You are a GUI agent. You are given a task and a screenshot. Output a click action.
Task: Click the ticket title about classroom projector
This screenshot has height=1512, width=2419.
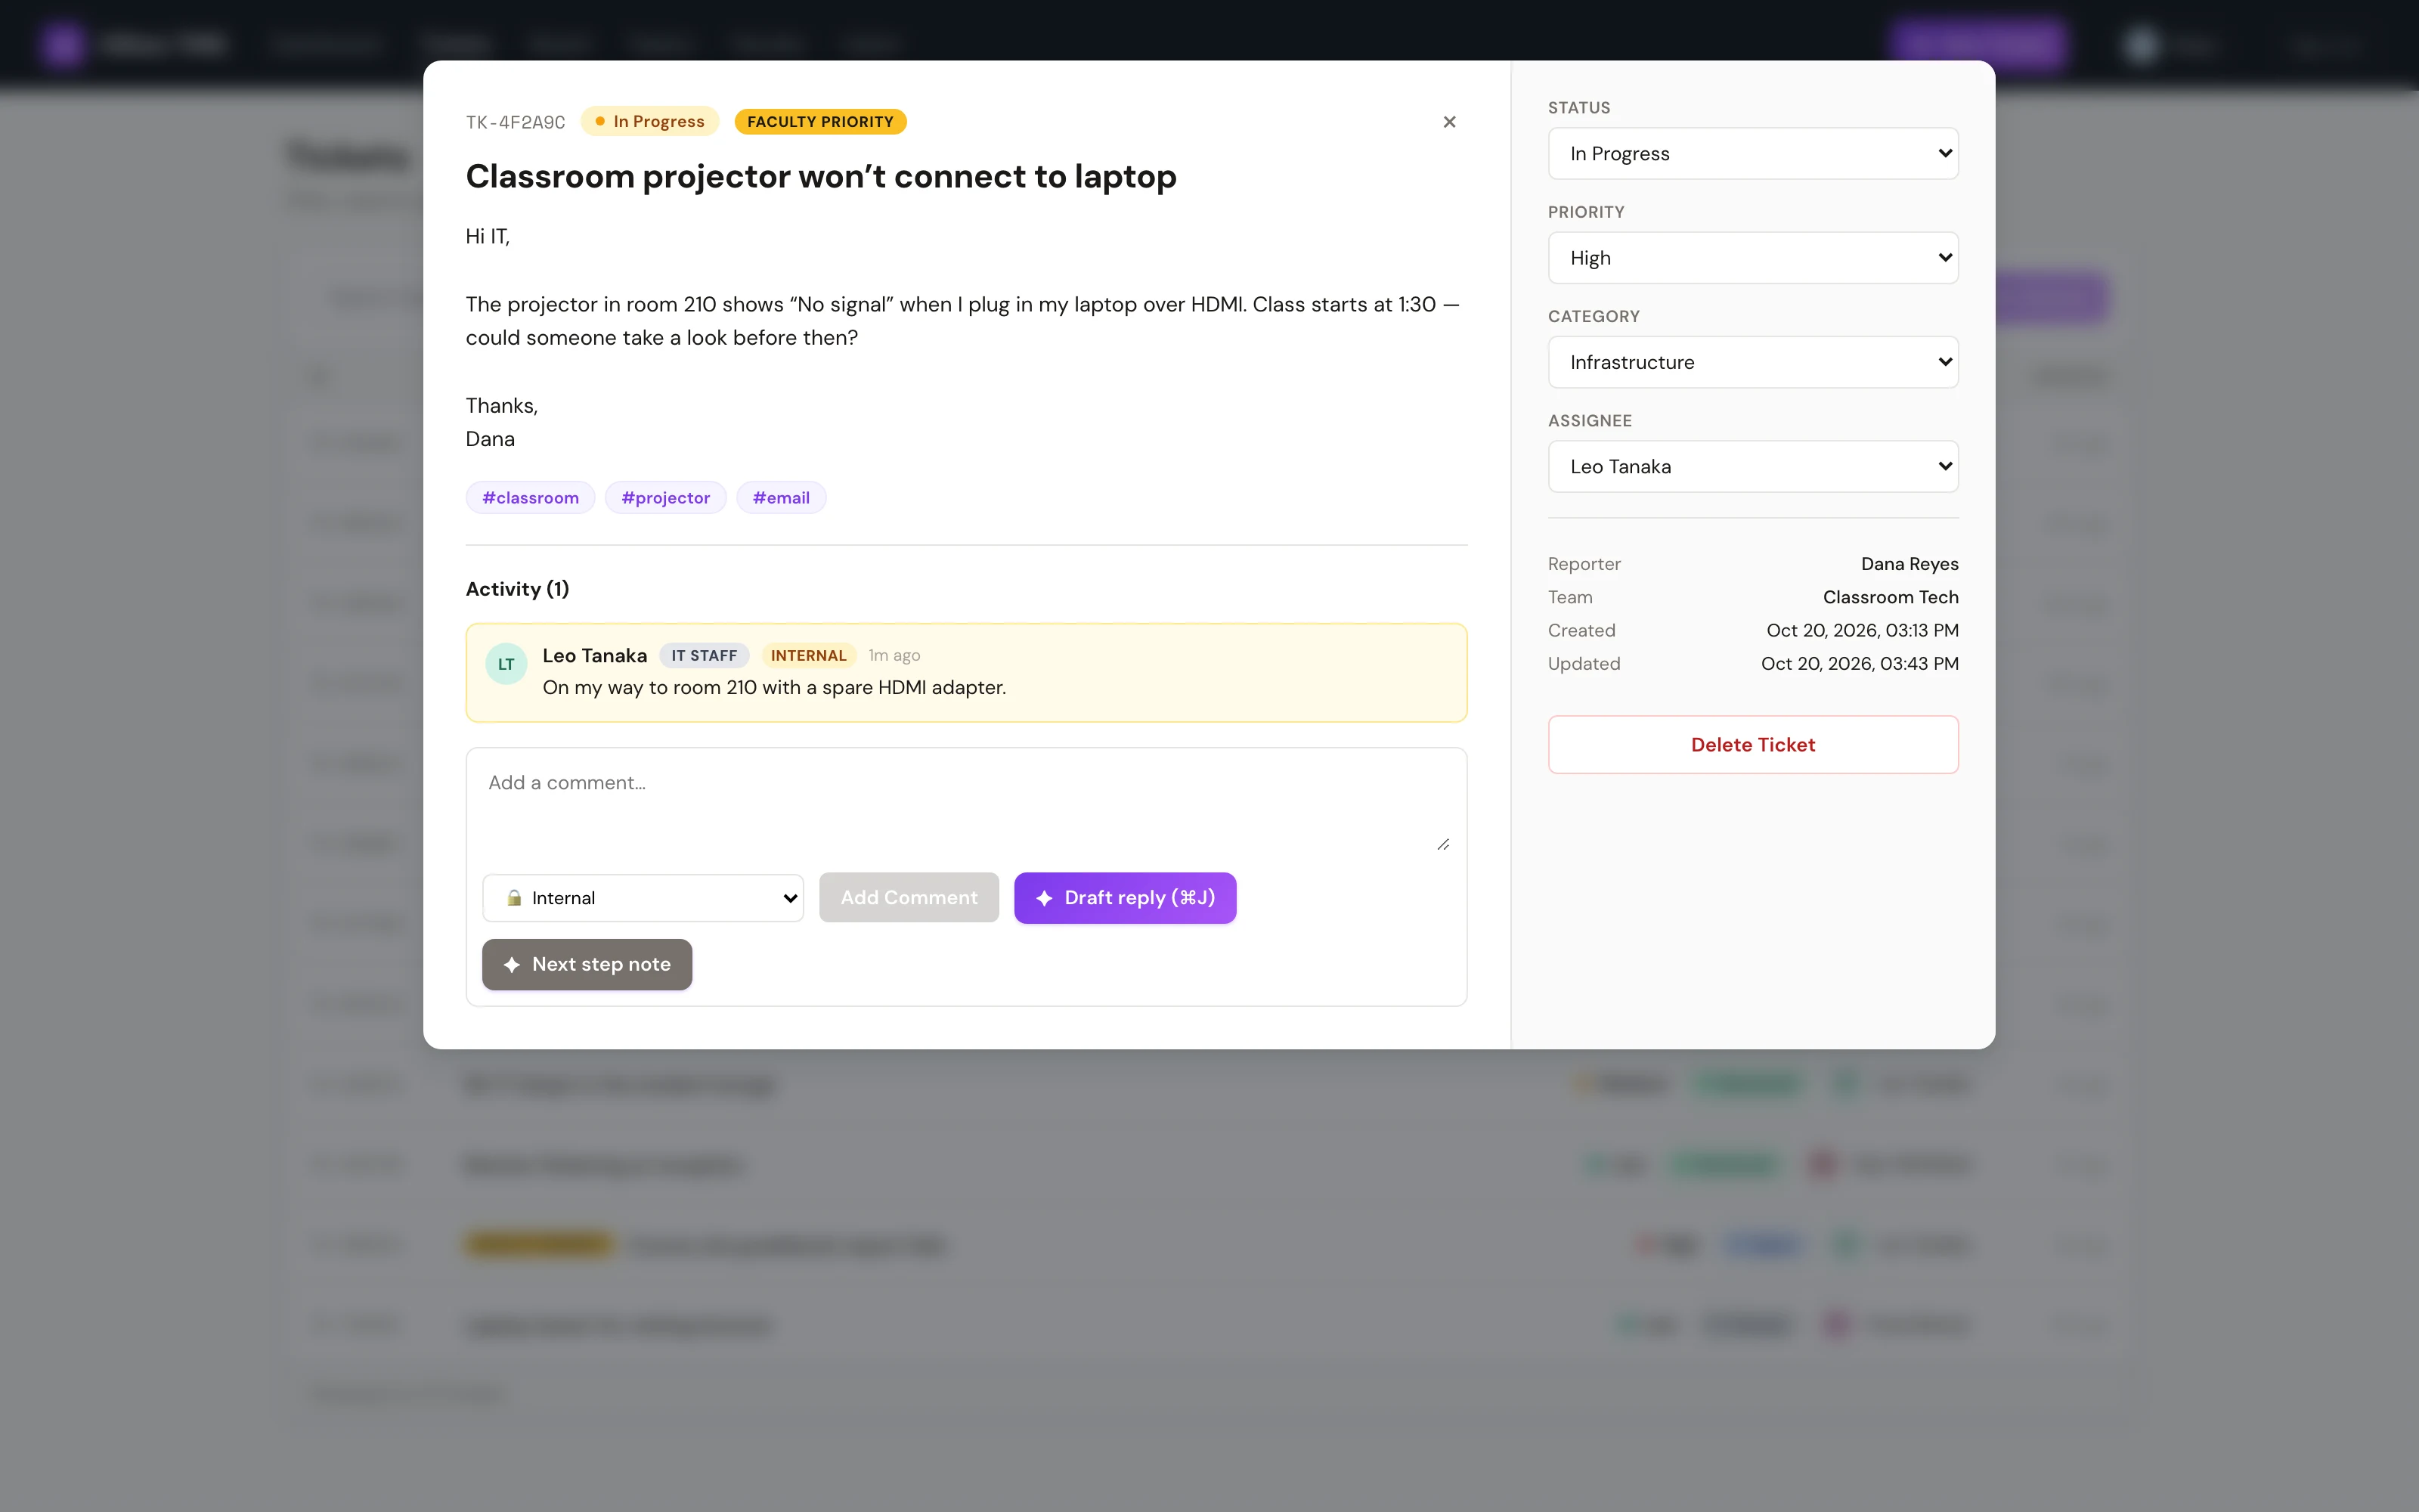(821, 176)
